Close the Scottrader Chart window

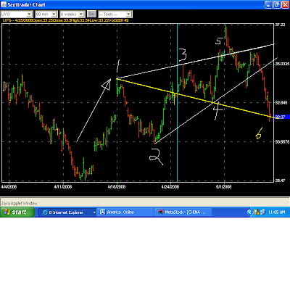click(285, 4)
